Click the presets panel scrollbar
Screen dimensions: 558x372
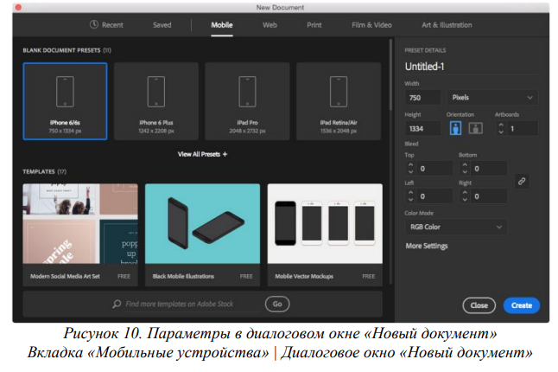tap(390, 74)
